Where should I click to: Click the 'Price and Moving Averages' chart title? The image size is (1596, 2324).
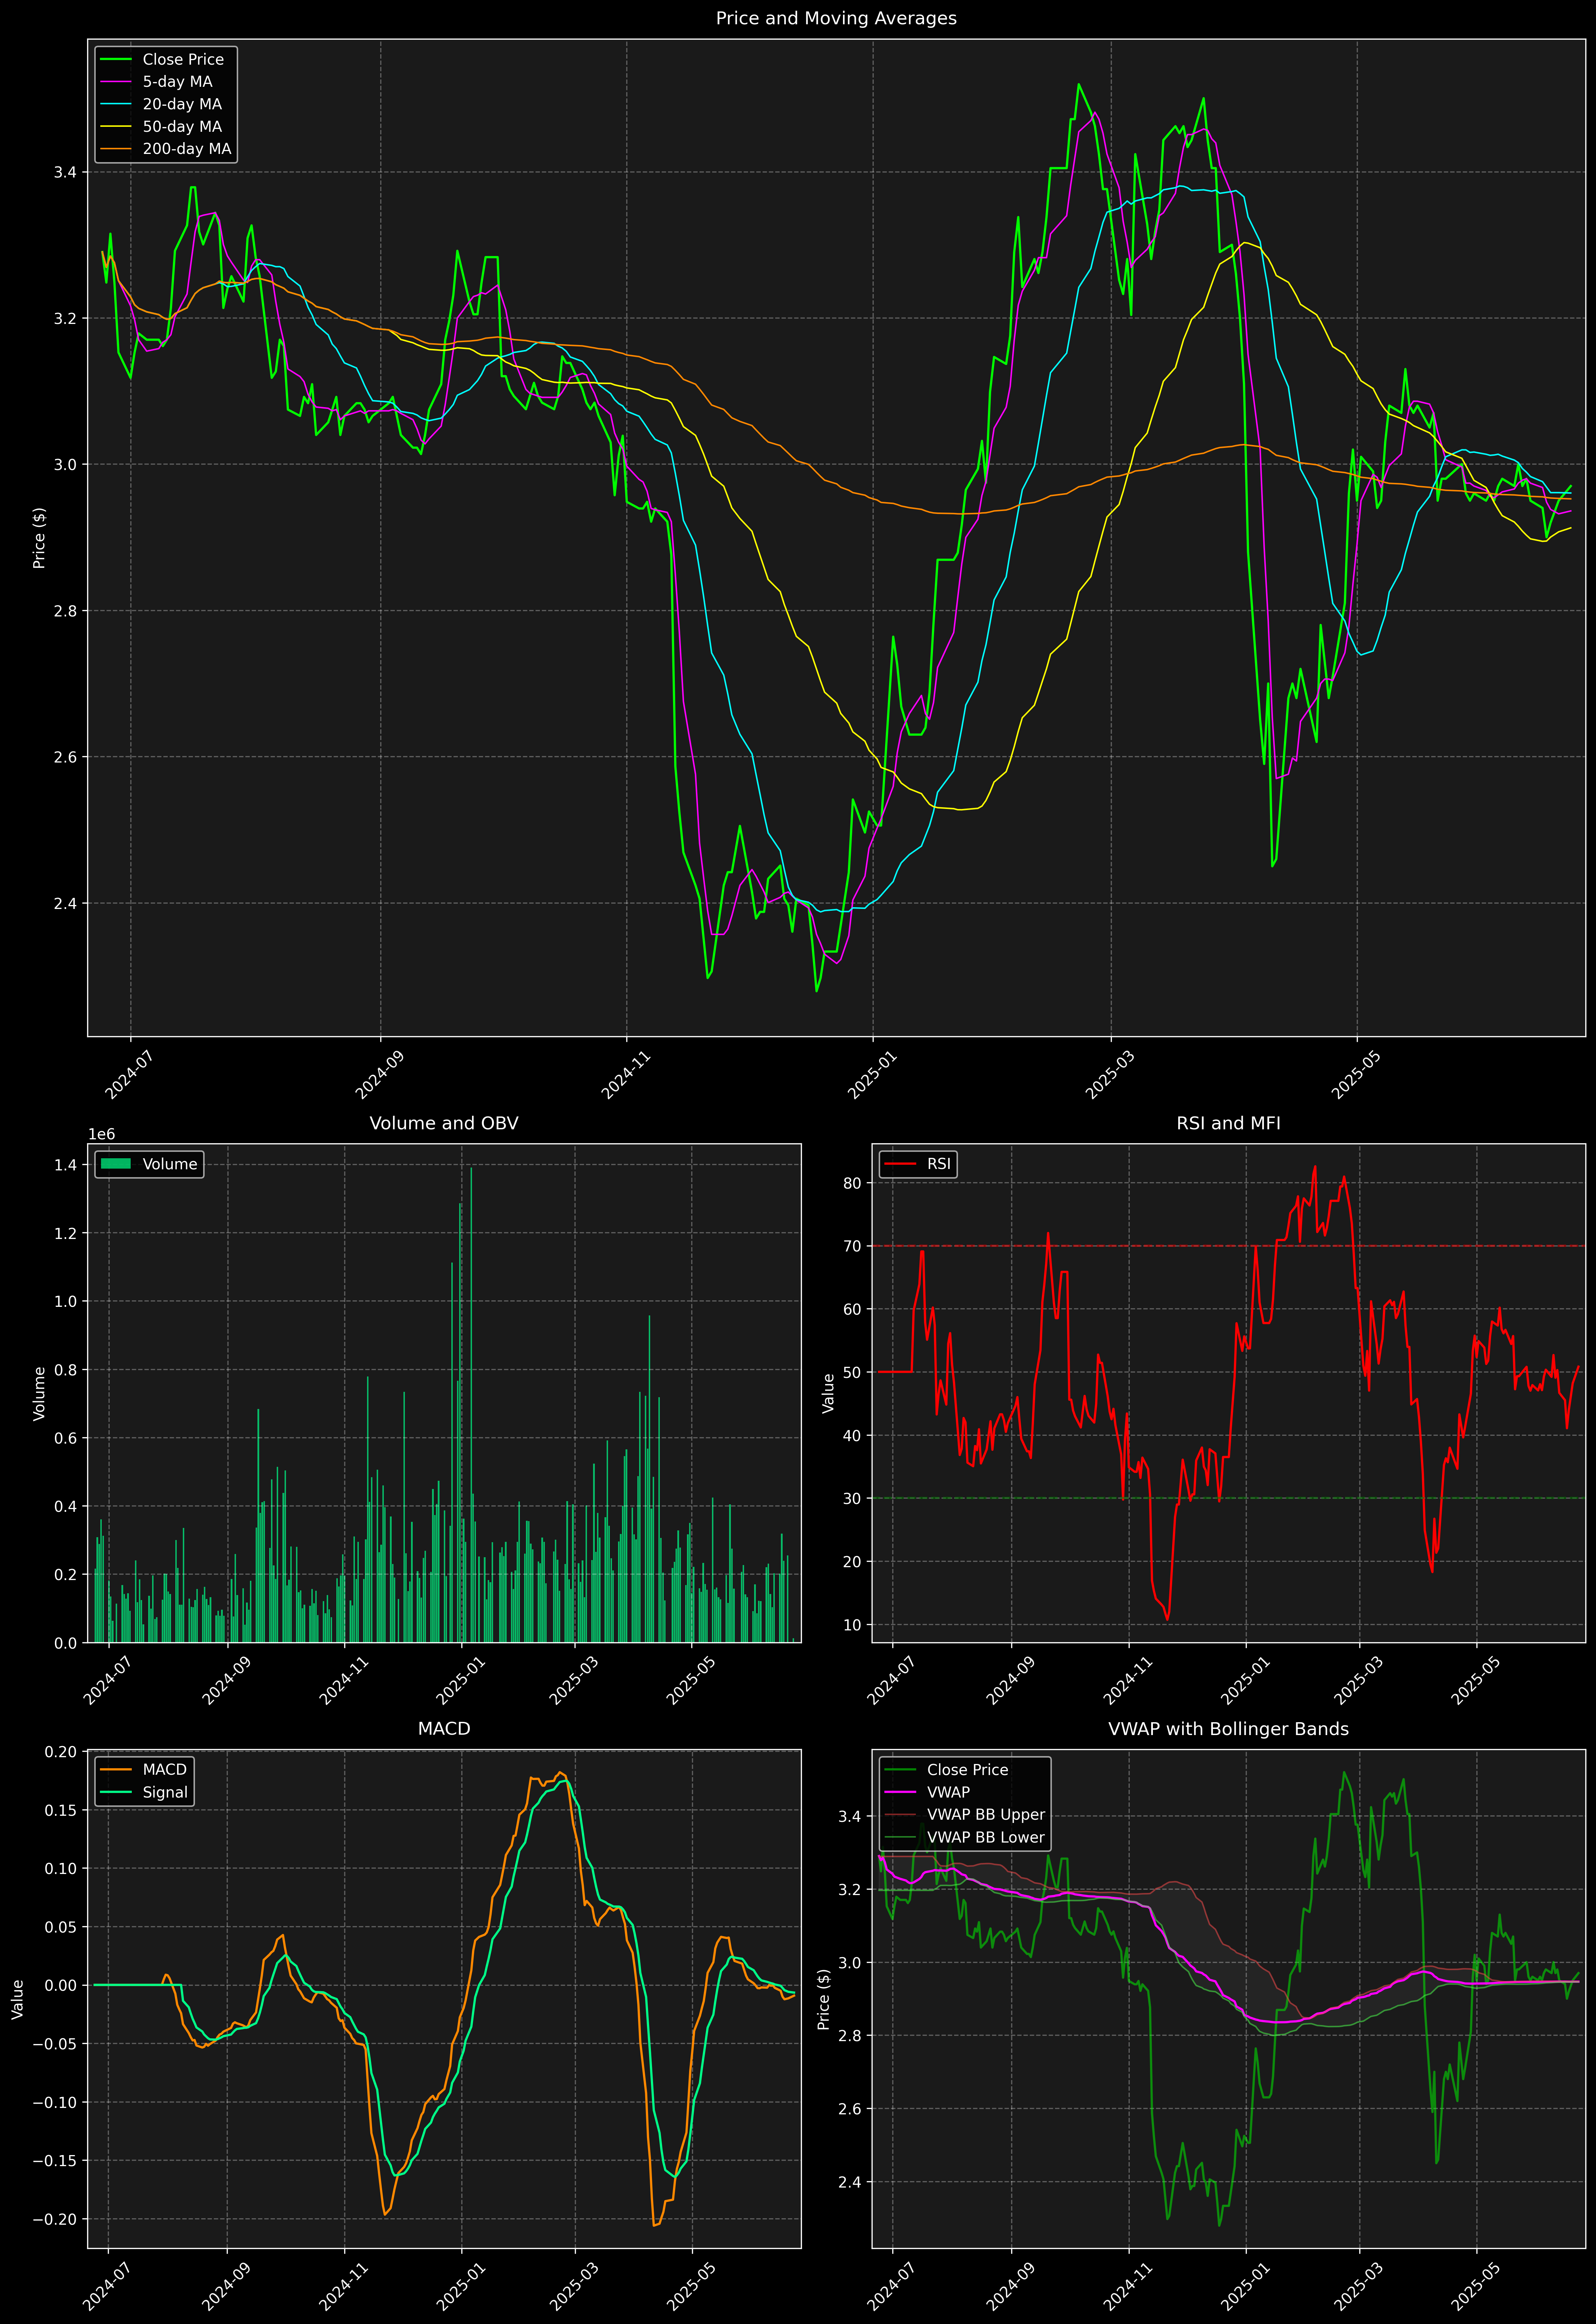(x=836, y=18)
